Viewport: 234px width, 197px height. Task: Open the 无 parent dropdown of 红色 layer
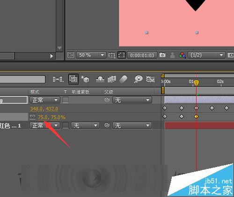coord(132,125)
